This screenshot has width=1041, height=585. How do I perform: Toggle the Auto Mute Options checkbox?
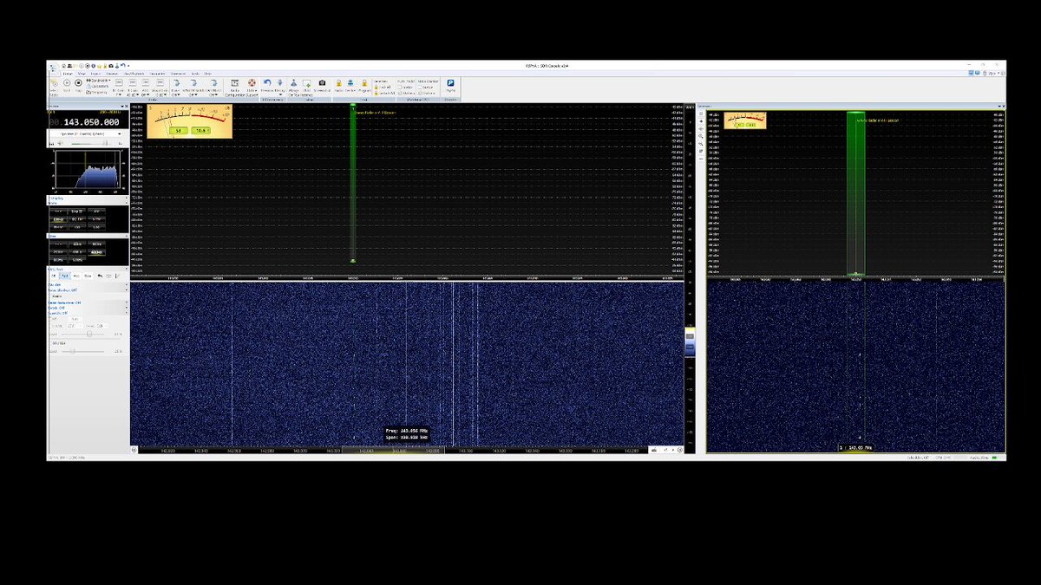(x=400, y=94)
